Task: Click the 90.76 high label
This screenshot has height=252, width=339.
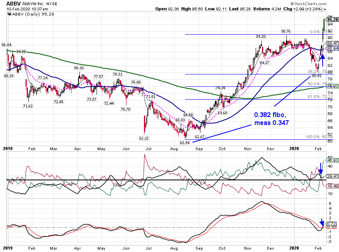Action: (x=286, y=31)
